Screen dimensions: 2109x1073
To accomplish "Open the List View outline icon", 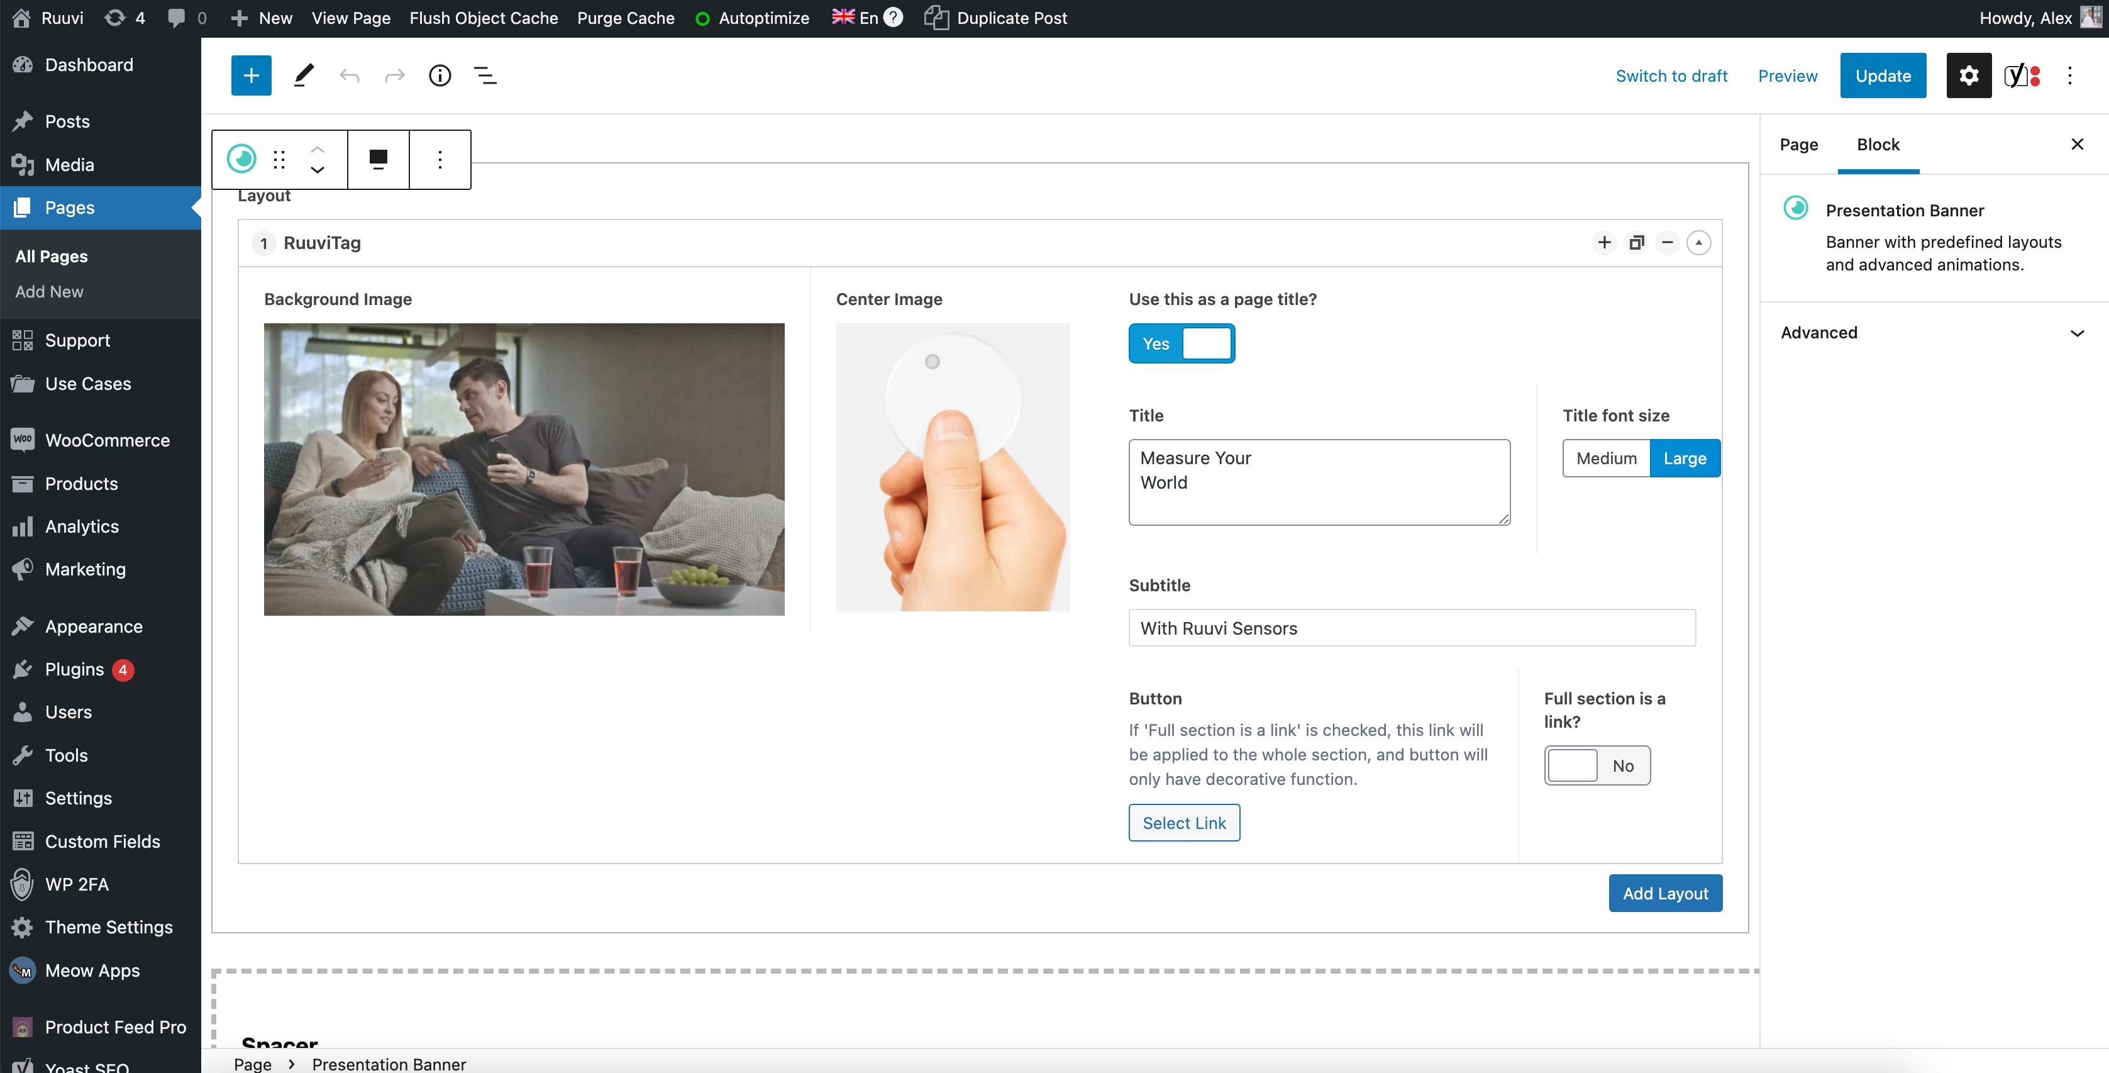I will 485,75.
